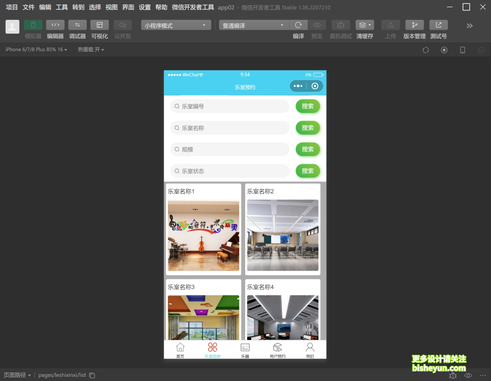The image size is (491, 381).
Task: Toggle the Simulator (模拟器) panel button
Action: point(33,25)
